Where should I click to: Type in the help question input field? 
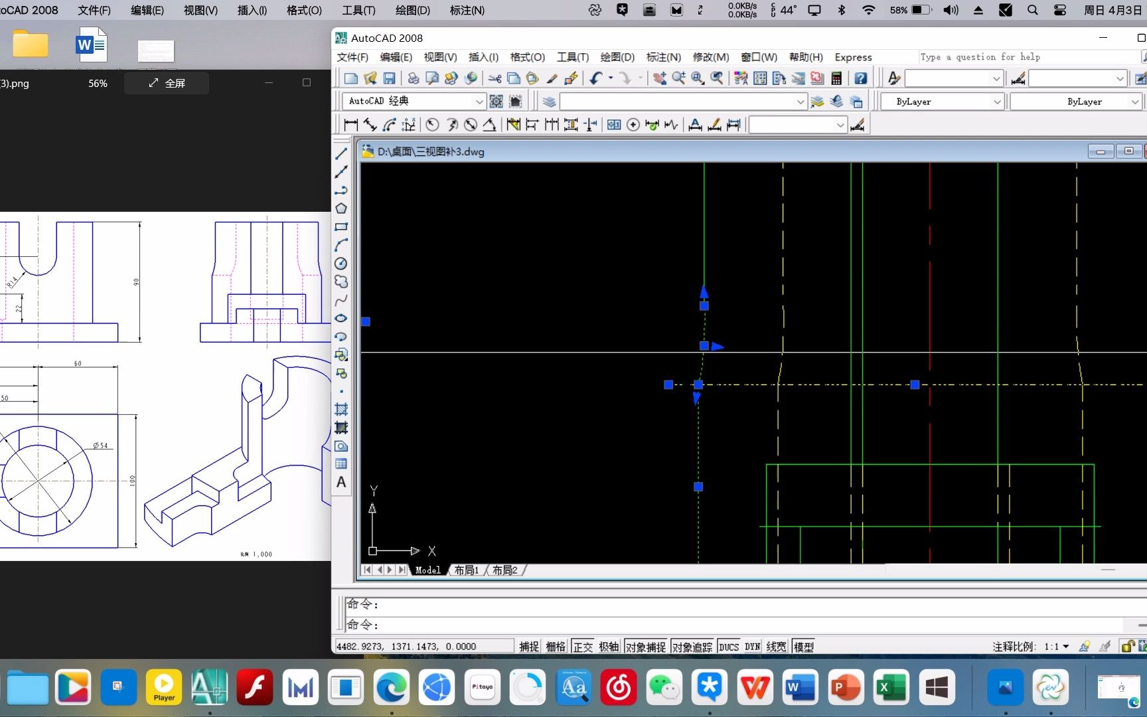[x=1022, y=57]
